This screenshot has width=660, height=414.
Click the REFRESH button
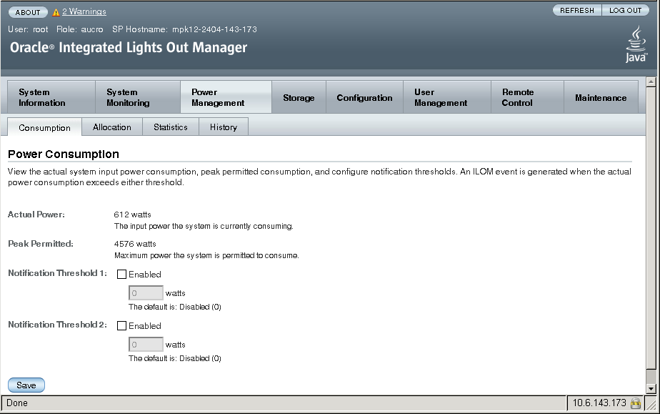[577, 10]
